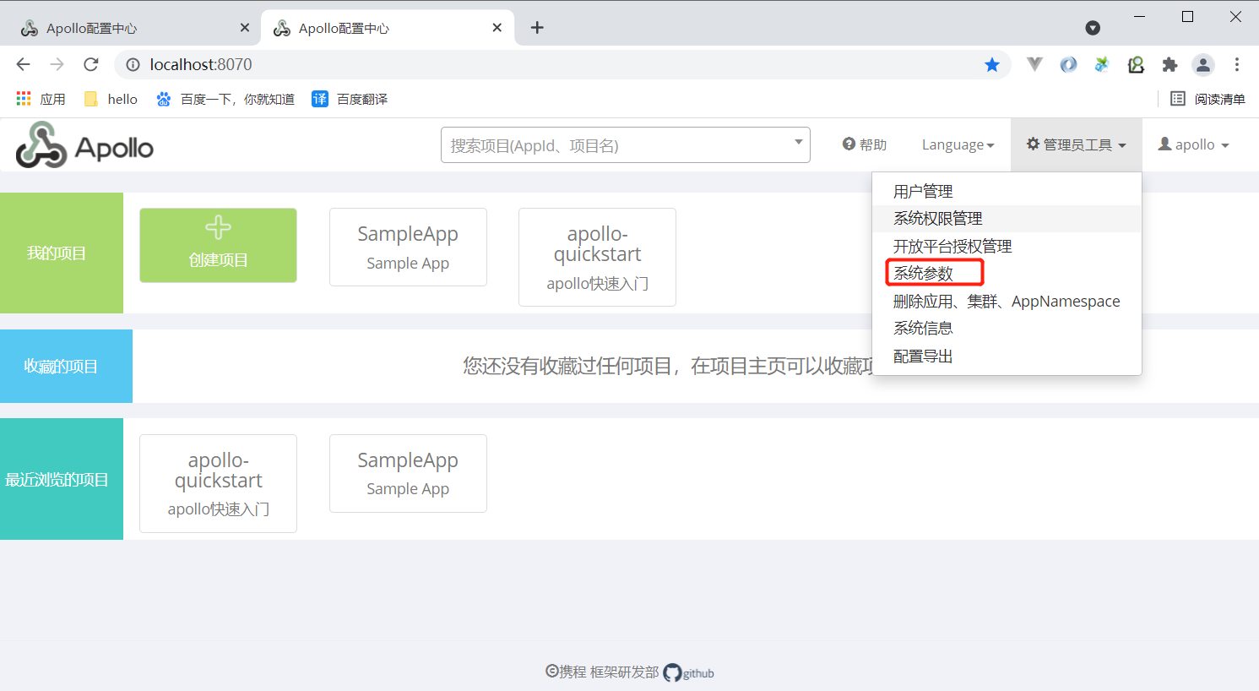Open the browser extensions puzzle icon
Screen dimensions: 1259x691
pos(1169,64)
